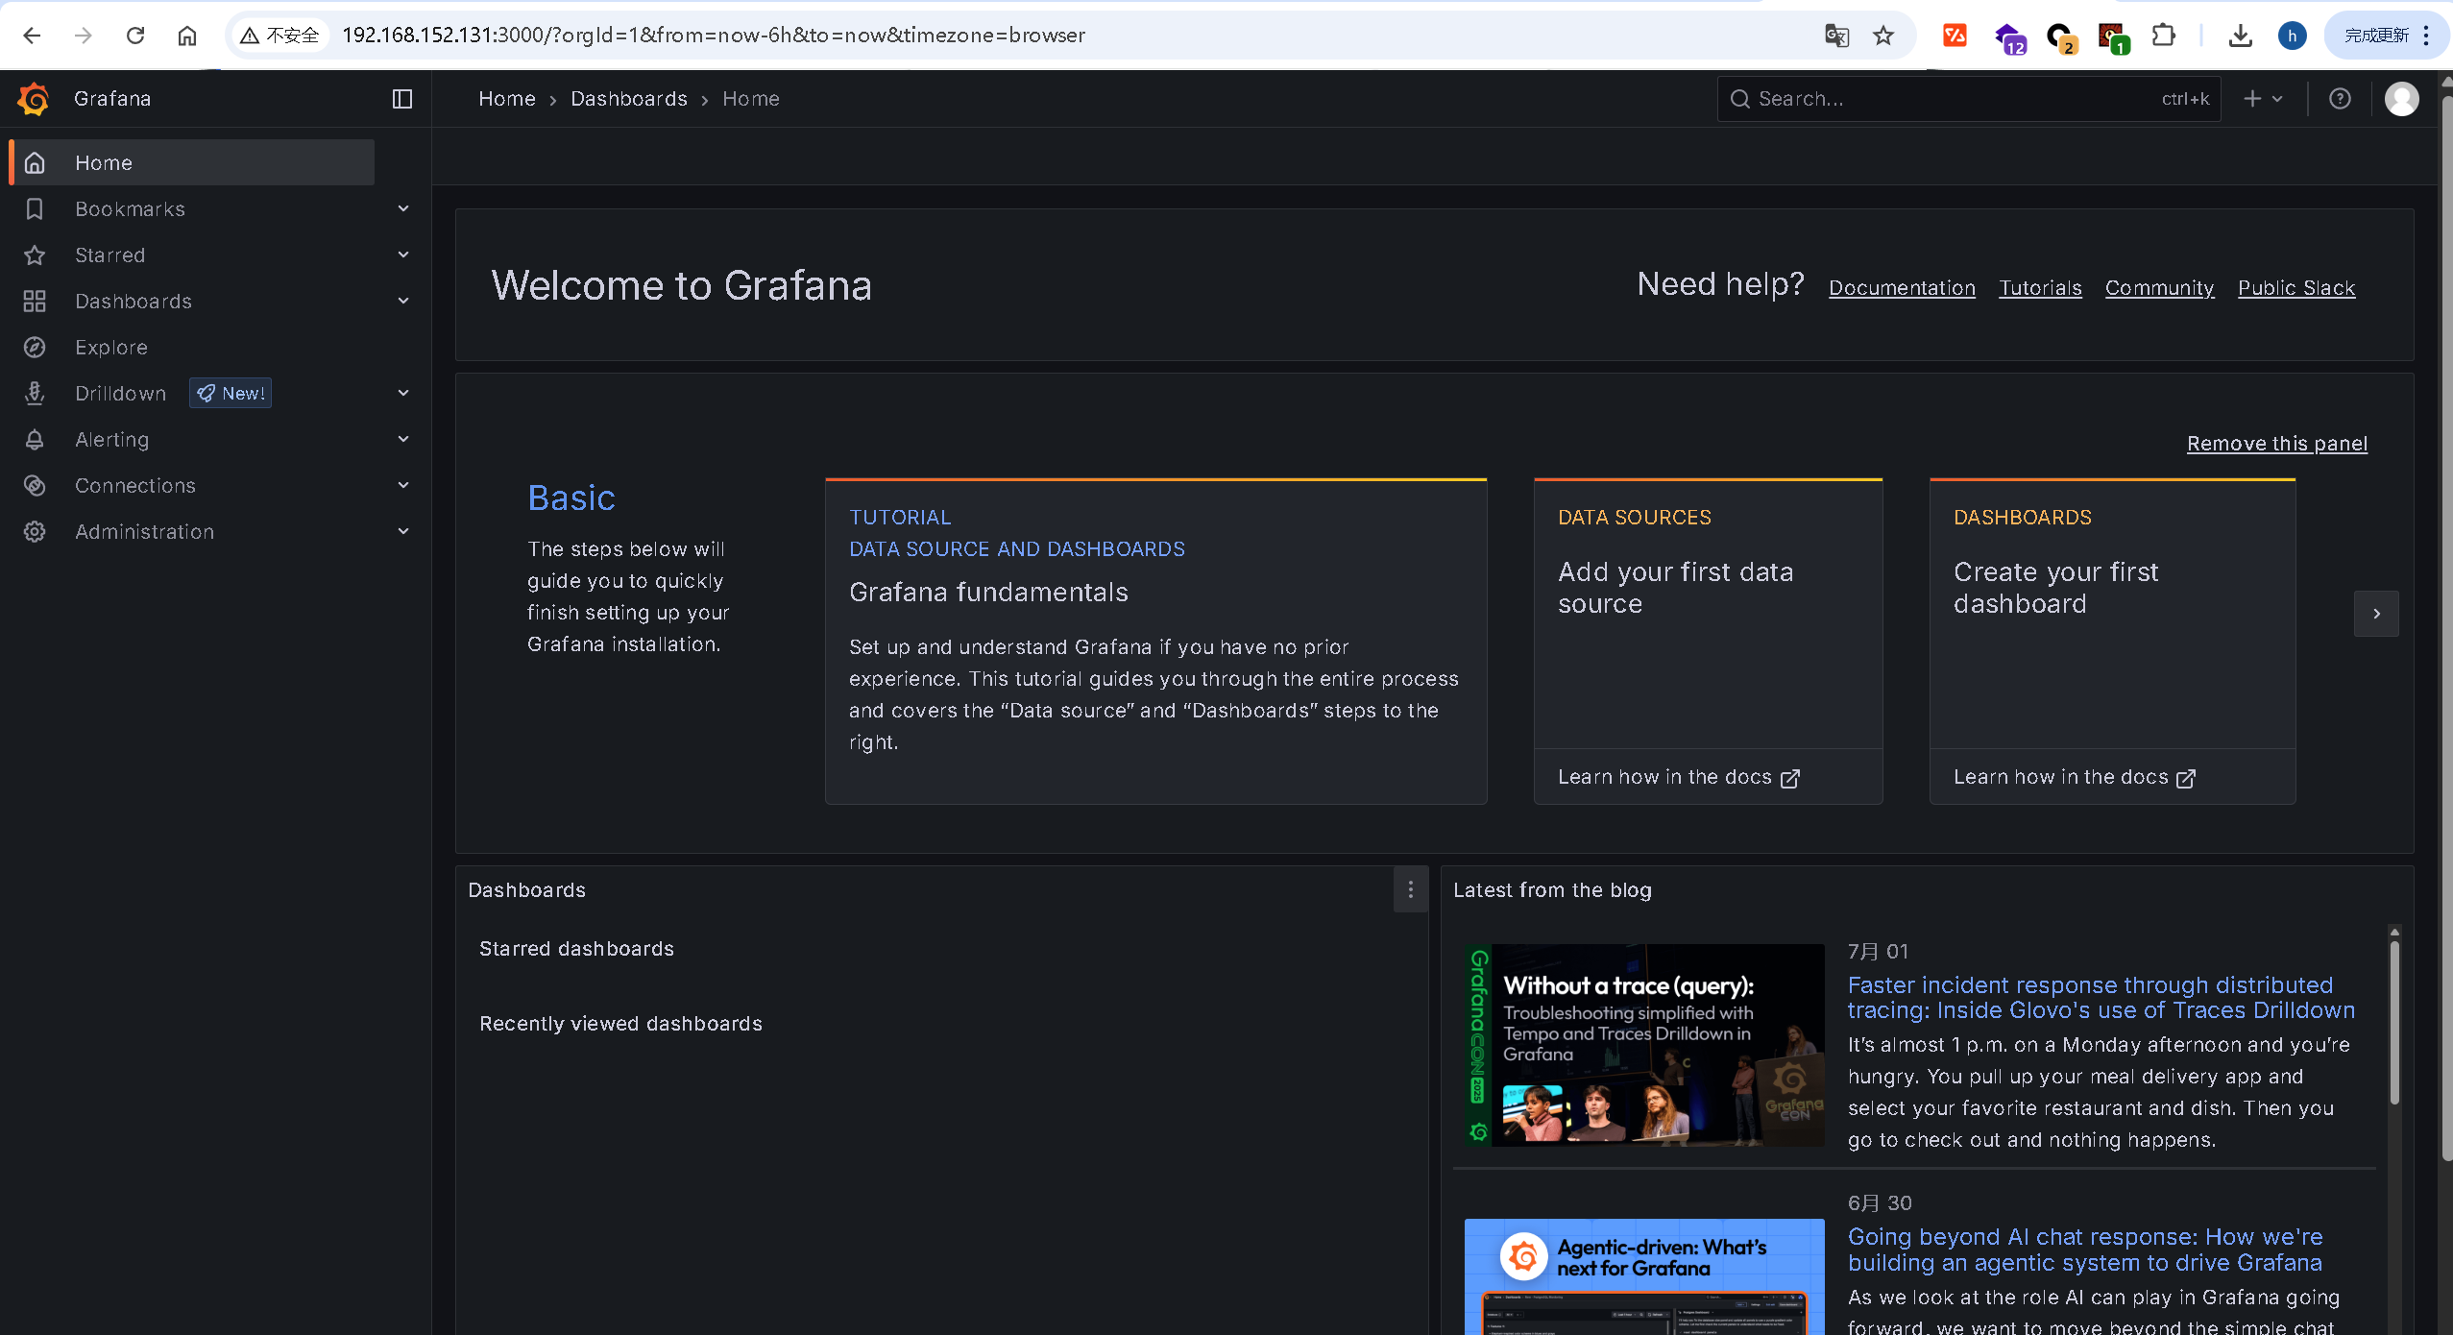Expand the Dashboards section chevron
2453x1335 pixels.
click(x=403, y=301)
